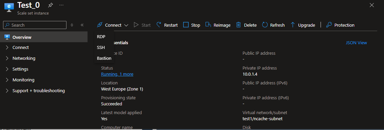Click the Protection button label
384x130 pixels.
(344, 25)
